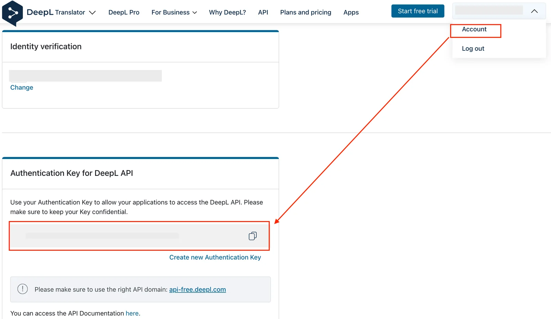Choose Log out from user menu
This screenshot has width=551, height=319.
[473, 49]
